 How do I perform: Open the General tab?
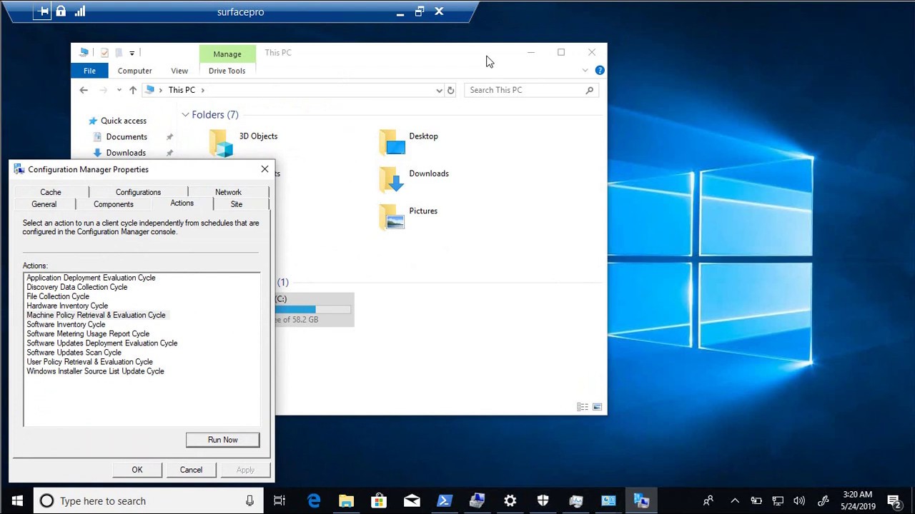click(44, 204)
